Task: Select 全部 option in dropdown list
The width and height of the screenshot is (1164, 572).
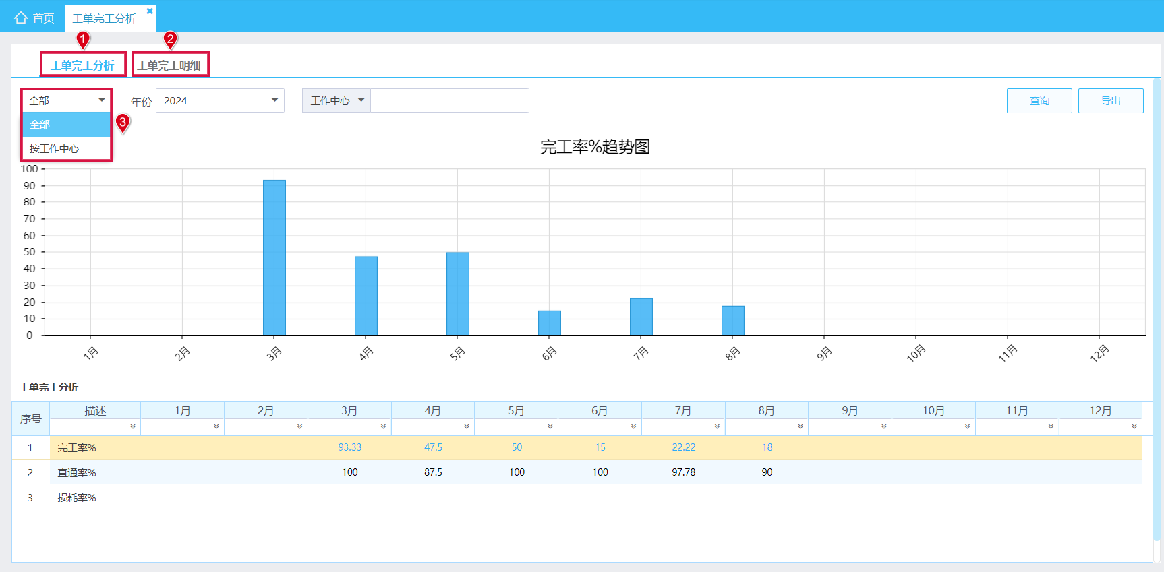Action: click(66, 125)
